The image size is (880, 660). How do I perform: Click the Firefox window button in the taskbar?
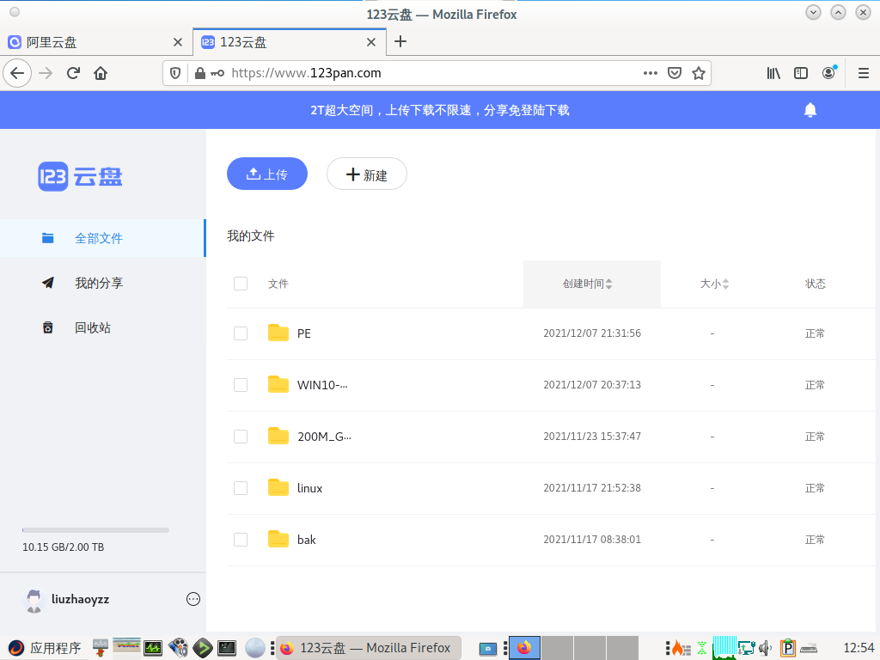tap(369, 648)
